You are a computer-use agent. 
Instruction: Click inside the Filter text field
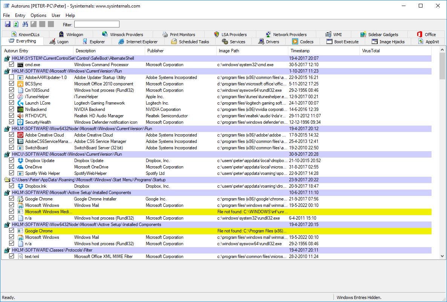click(x=96, y=24)
